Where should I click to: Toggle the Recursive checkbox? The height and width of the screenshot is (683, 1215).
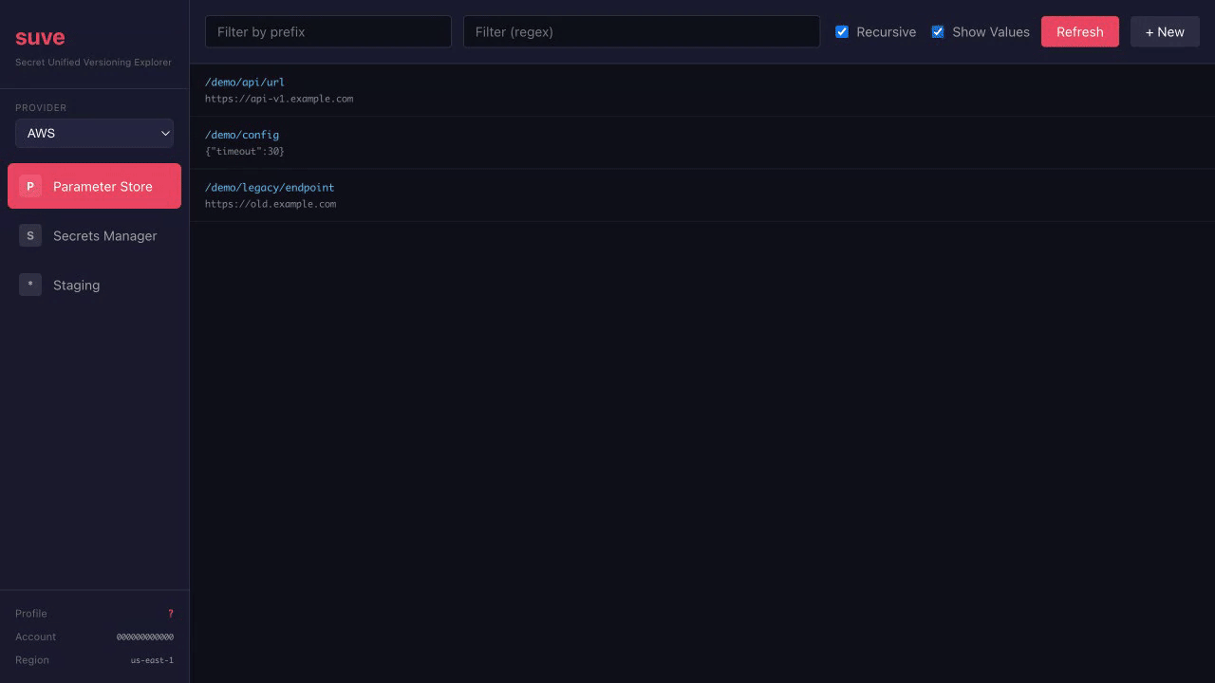click(842, 31)
